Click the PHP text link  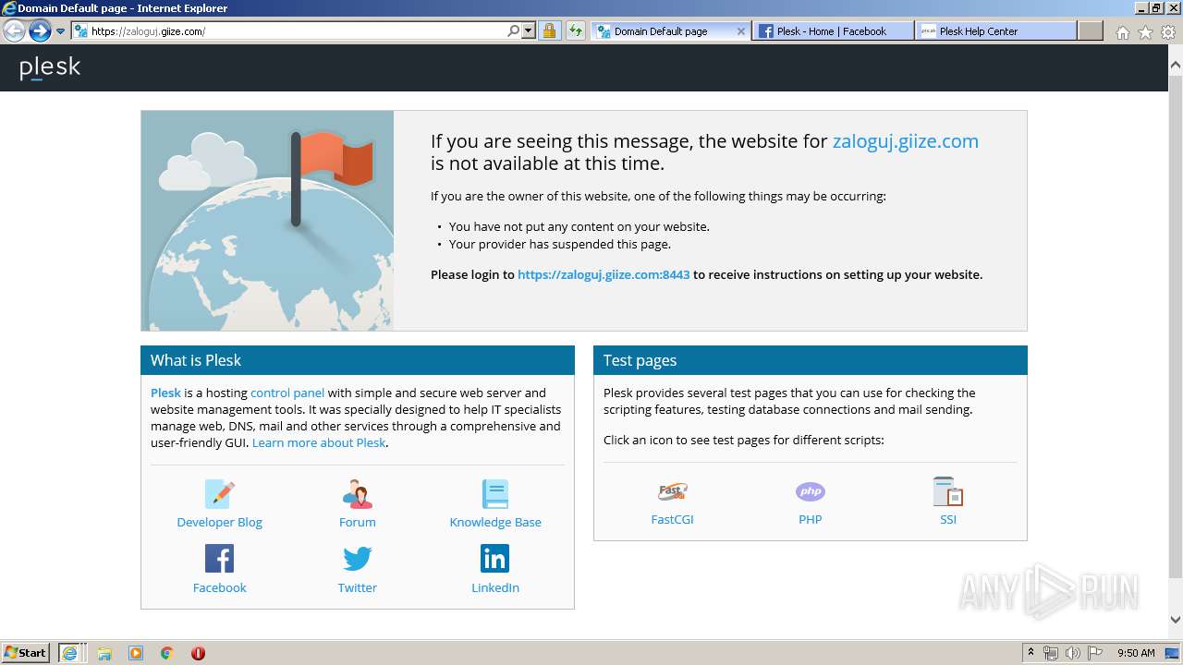click(811, 519)
